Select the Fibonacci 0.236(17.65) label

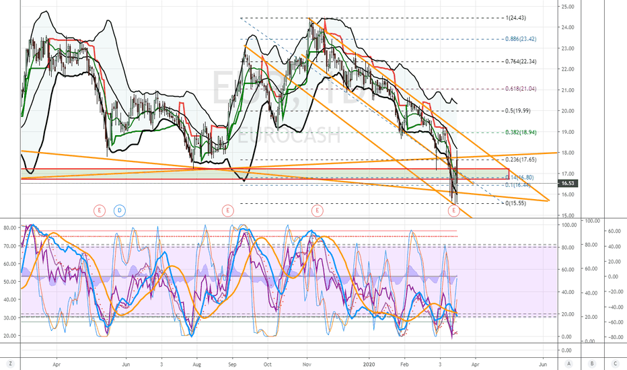[521, 159]
